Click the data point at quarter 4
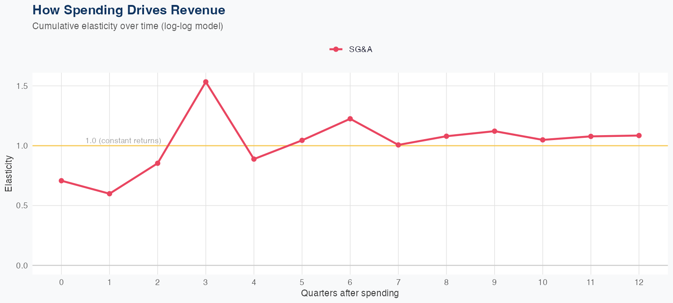The image size is (673, 303). point(254,159)
